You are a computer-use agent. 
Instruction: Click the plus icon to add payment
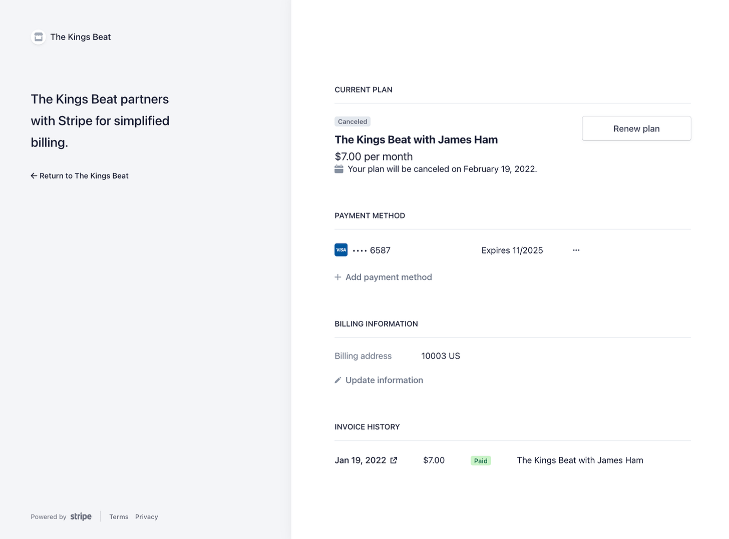[x=338, y=277]
